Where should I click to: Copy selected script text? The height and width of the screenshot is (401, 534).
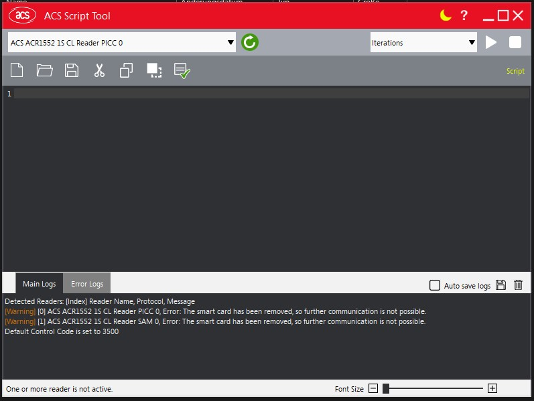point(126,70)
